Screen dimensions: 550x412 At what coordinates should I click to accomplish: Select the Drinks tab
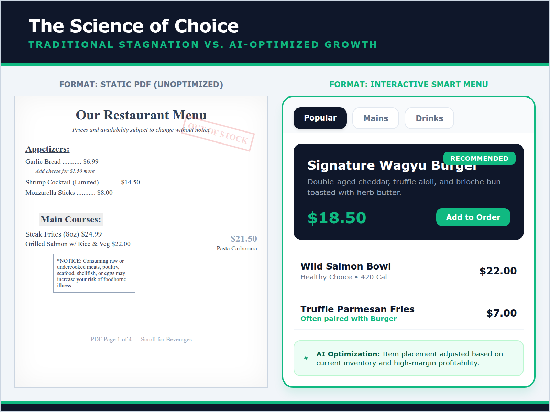tap(429, 118)
